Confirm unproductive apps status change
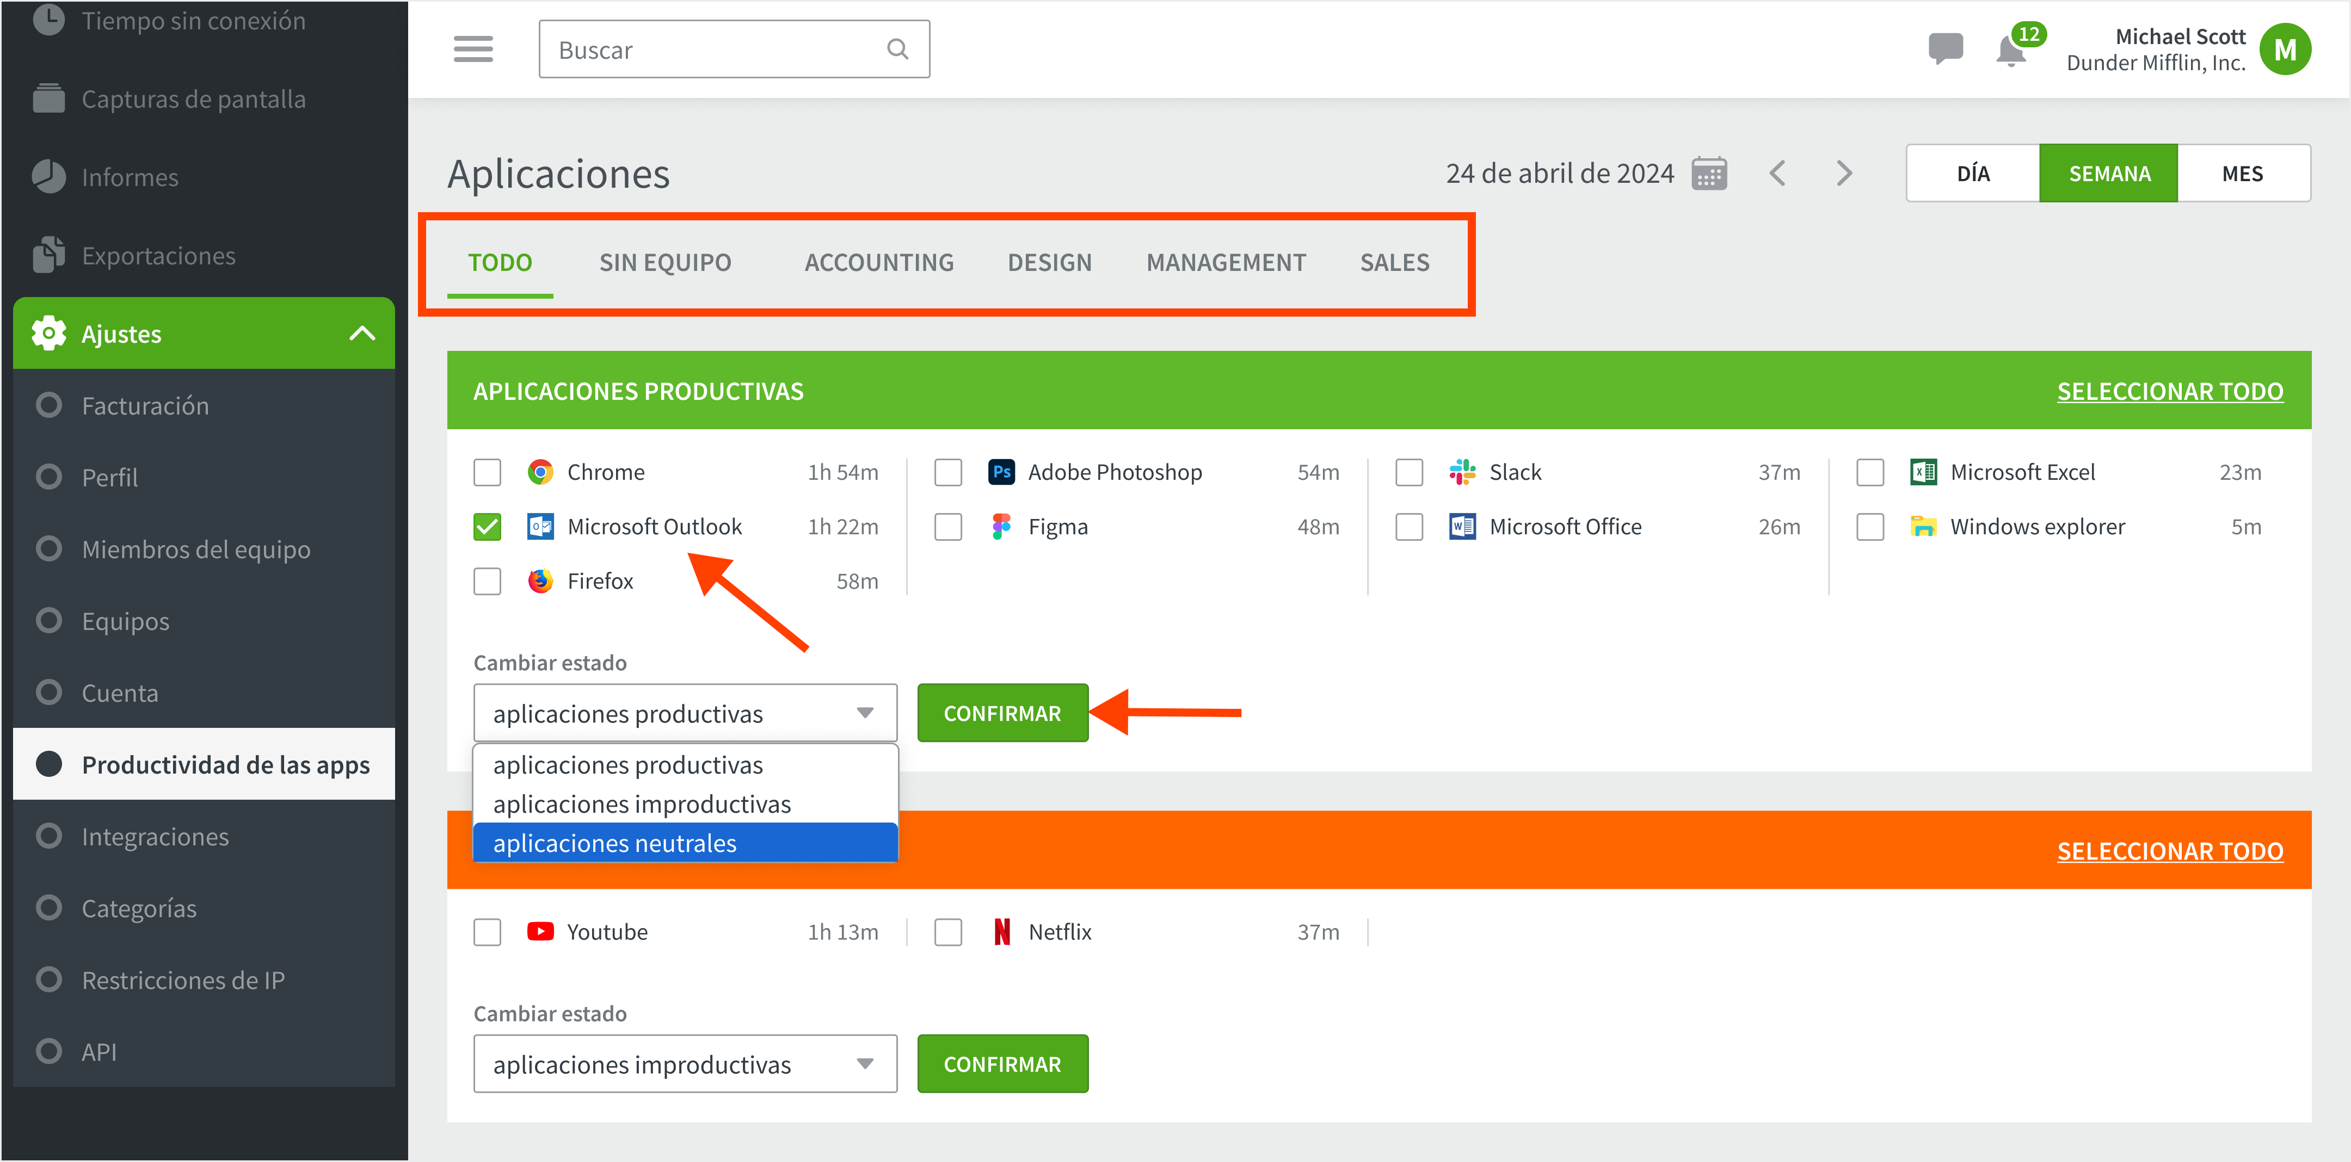Image resolution: width=2351 pixels, height=1162 pixels. 1002,1062
